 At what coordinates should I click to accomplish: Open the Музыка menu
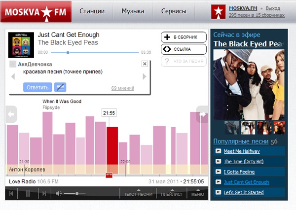point(133,11)
